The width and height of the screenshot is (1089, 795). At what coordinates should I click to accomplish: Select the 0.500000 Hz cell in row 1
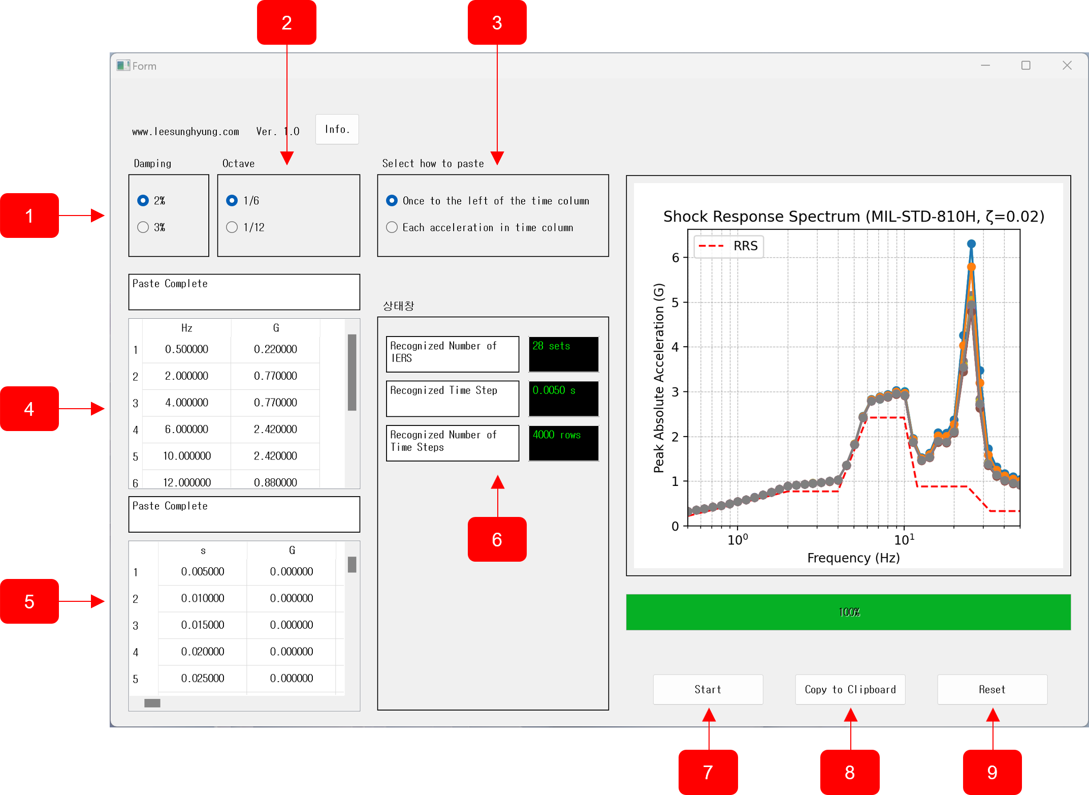point(186,349)
